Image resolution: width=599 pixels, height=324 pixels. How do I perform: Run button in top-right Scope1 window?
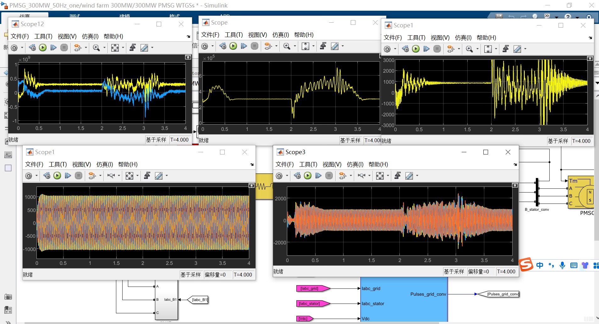click(x=416, y=49)
